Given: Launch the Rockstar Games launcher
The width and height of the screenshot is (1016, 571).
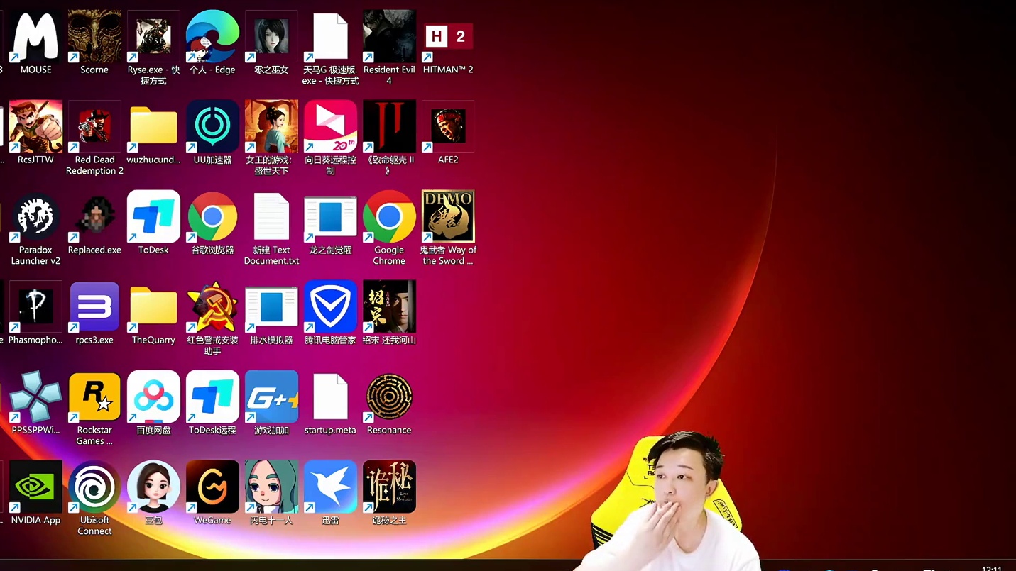Looking at the screenshot, I should [94, 397].
